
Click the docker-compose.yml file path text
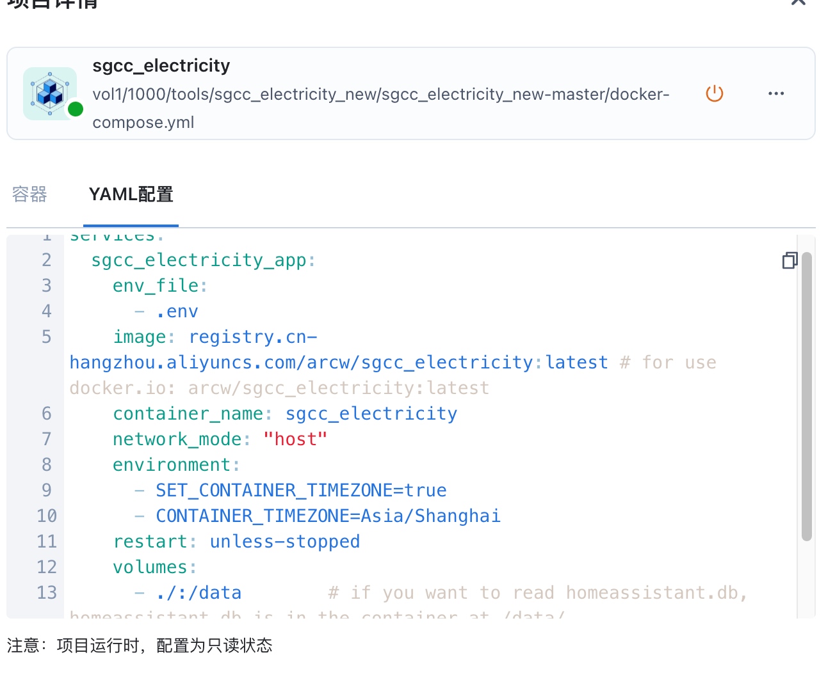click(x=380, y=107)
